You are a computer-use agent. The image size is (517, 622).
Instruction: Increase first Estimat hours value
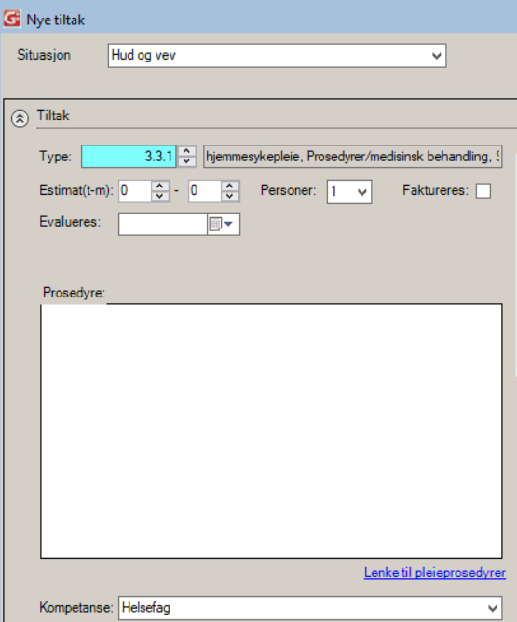point(159,187)
